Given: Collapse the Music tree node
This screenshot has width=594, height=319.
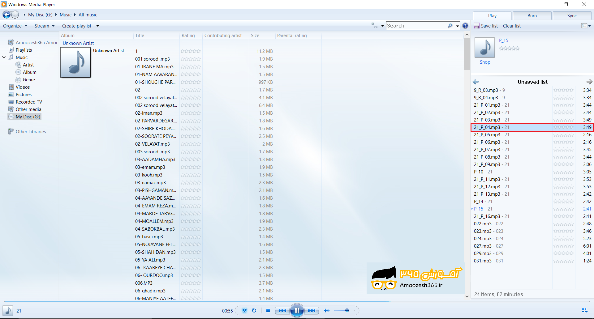Looking at the screenshot, I should 4,57.
